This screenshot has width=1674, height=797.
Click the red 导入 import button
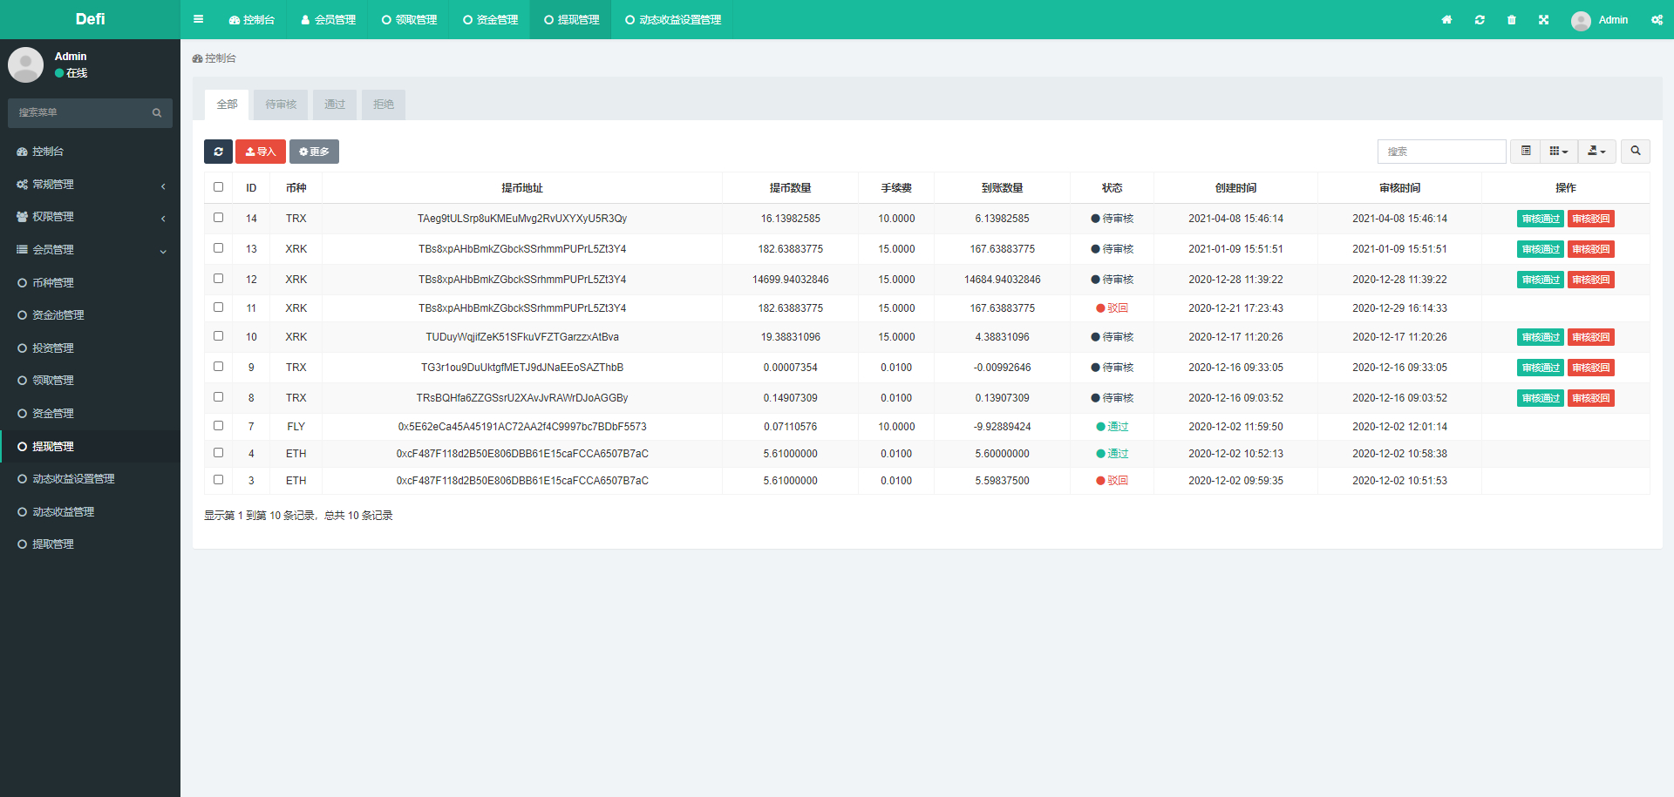tap(261, 152)
